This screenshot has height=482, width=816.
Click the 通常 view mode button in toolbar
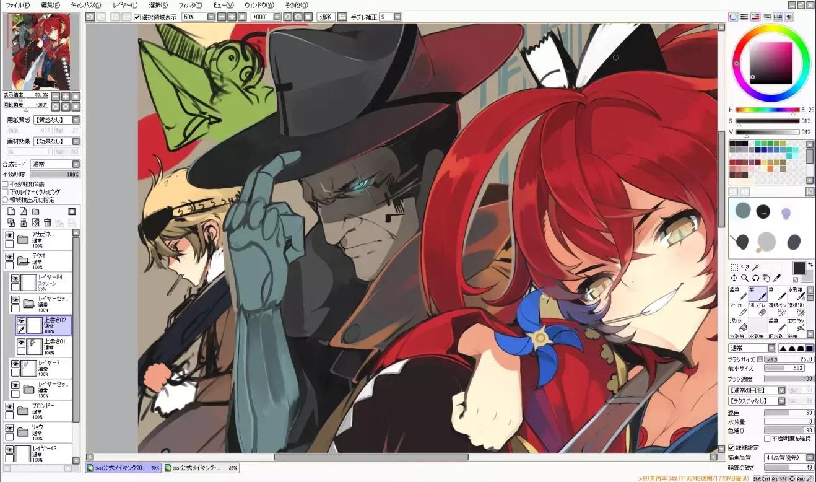coord(326,17)
